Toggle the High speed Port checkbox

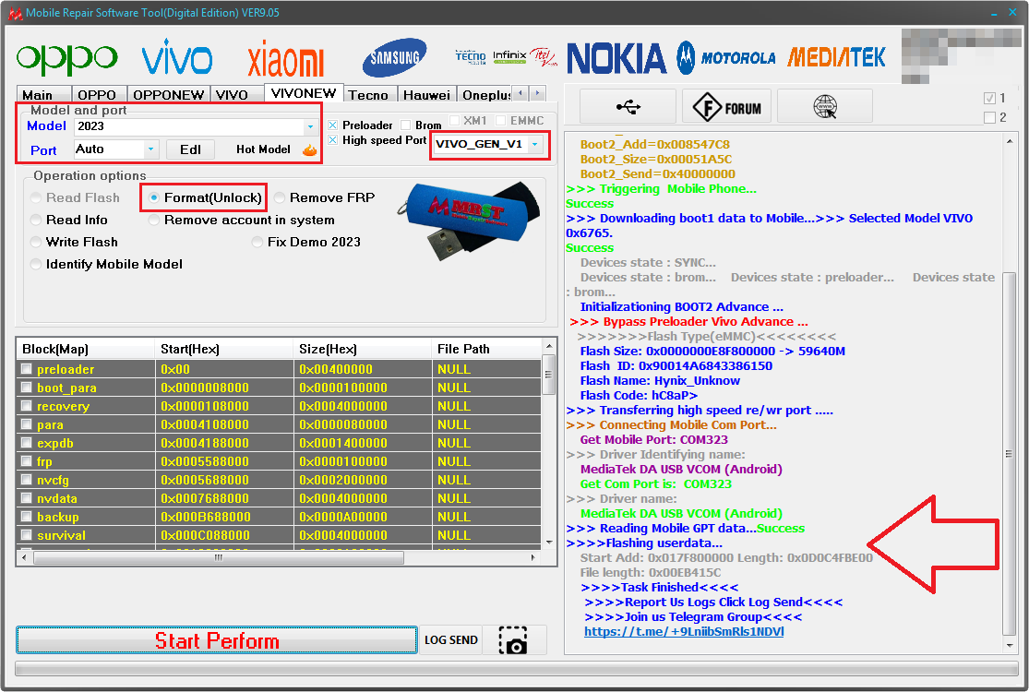(333, 139)
